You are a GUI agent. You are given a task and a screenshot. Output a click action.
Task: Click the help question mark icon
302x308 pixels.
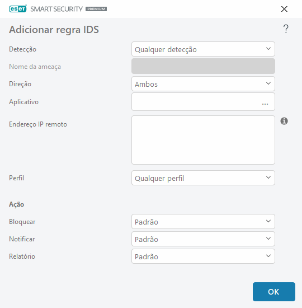[286, 29]
